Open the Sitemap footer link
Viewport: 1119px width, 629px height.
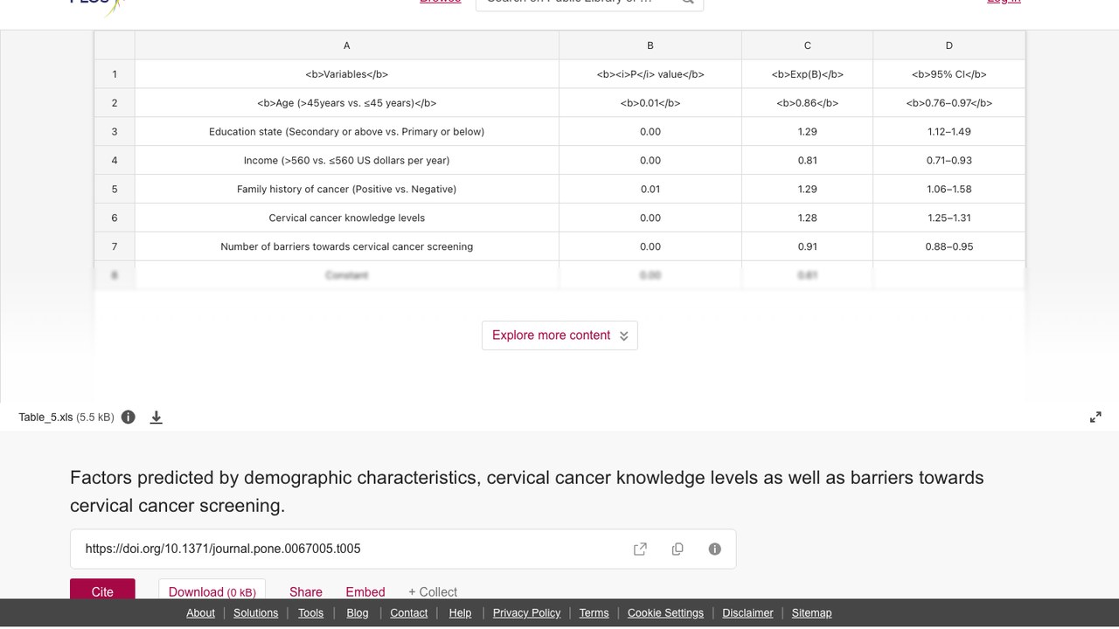(x=811, y=613)
